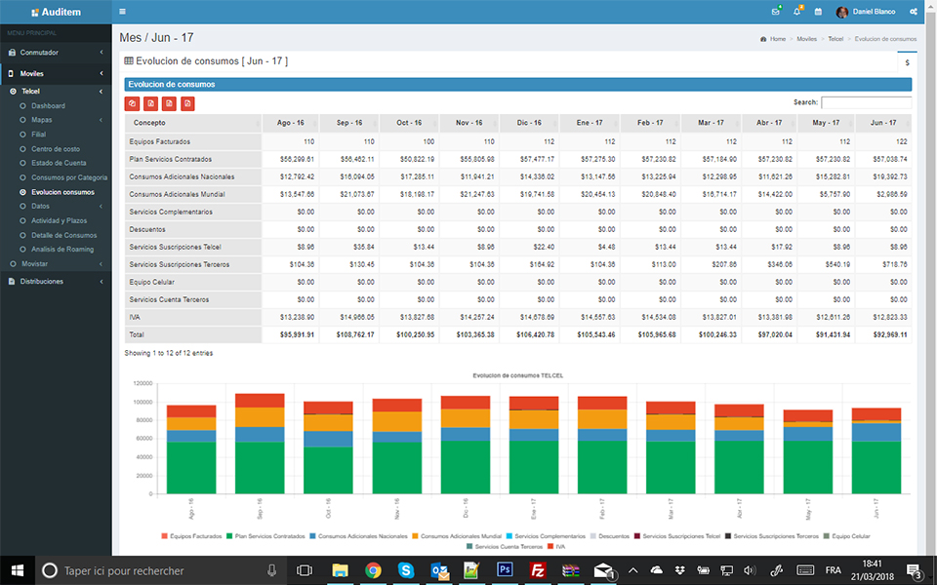This screenshot has height=585, width=937.
Task: Collapse the Telcel submenu
Action: pyautogui.click(x=56, y=92)
